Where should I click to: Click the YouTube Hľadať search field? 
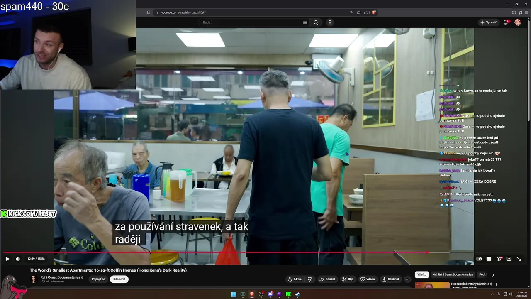(x=250, y=22)
